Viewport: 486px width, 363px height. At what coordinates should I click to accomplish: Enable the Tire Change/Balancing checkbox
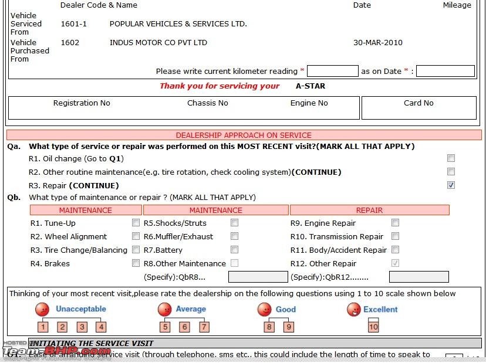136,250
